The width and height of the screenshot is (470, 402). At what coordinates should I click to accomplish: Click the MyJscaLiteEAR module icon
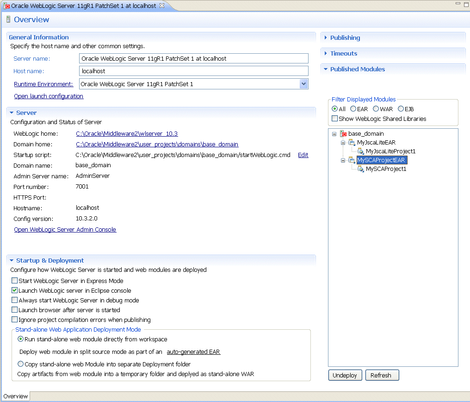[x=352, y=143]
